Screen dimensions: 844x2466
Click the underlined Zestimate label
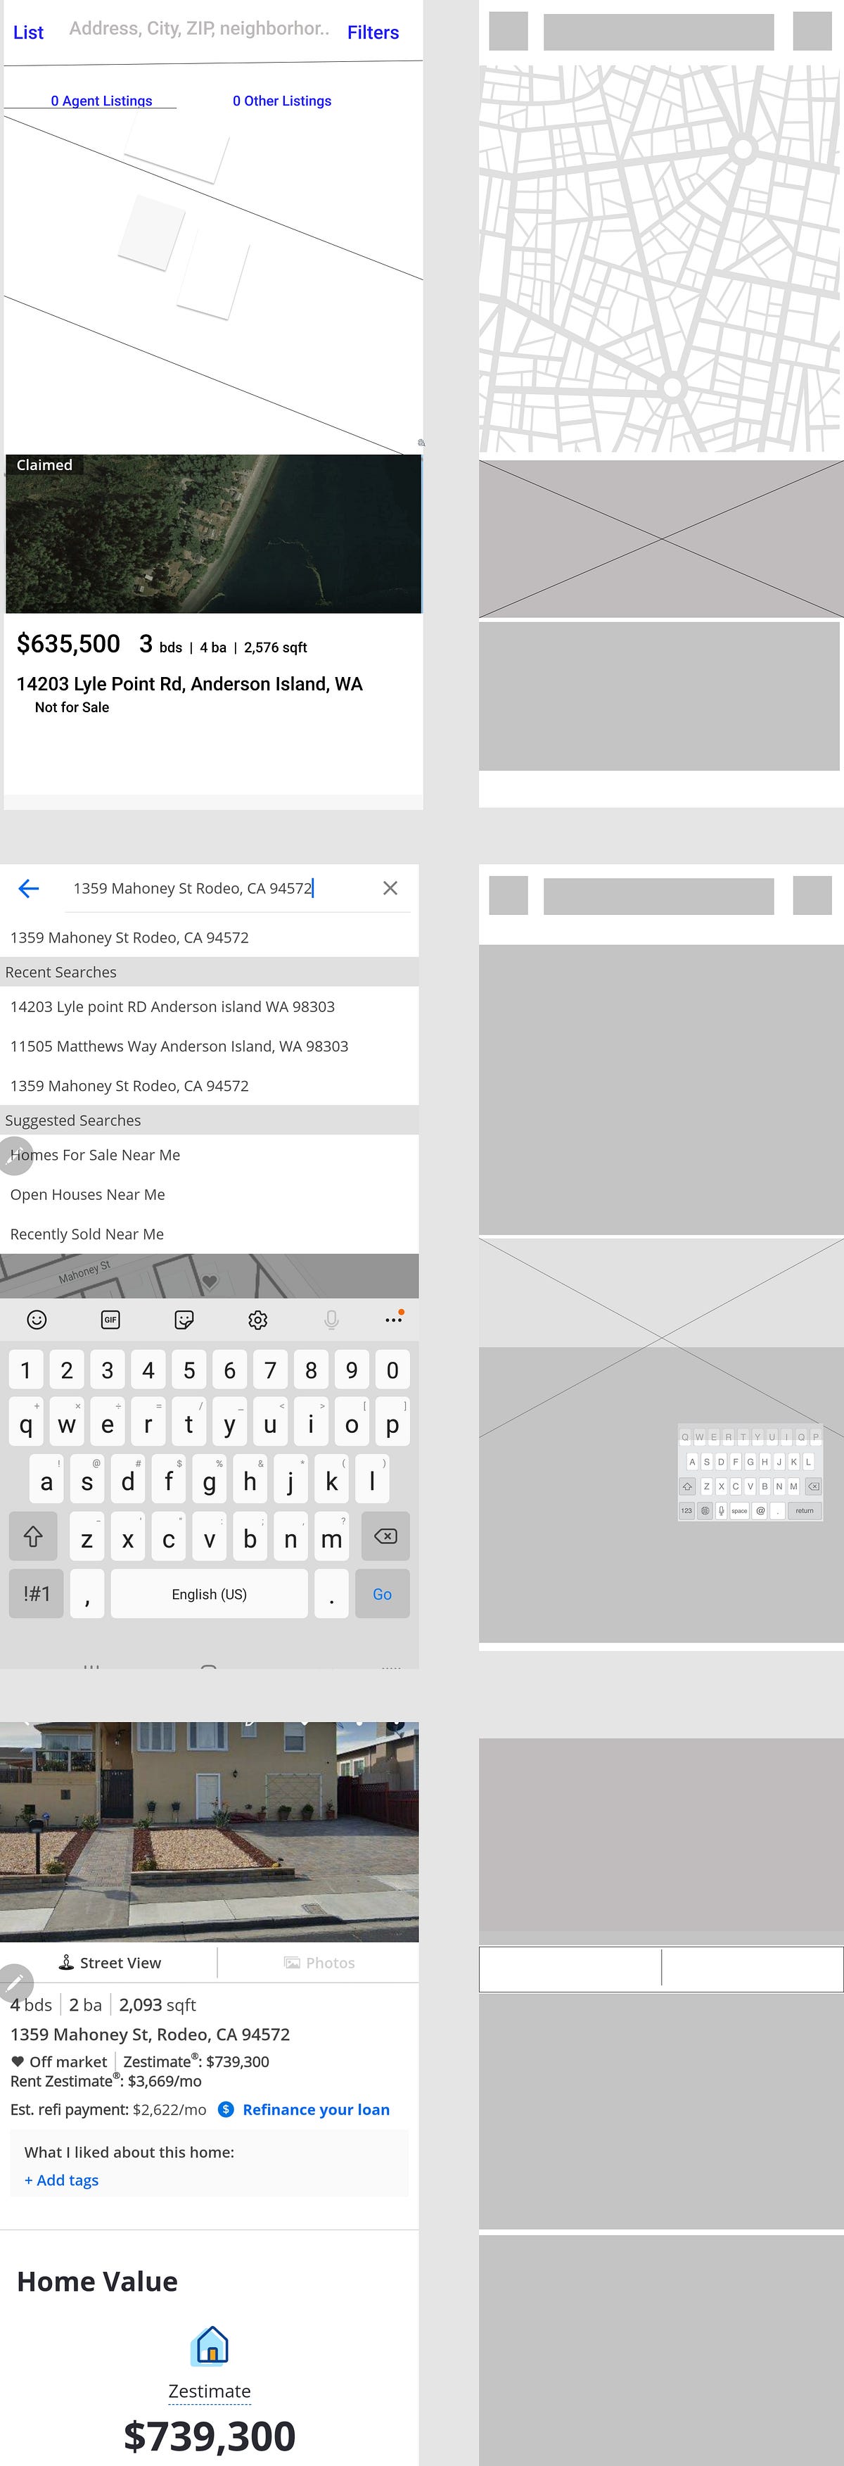210,2391
